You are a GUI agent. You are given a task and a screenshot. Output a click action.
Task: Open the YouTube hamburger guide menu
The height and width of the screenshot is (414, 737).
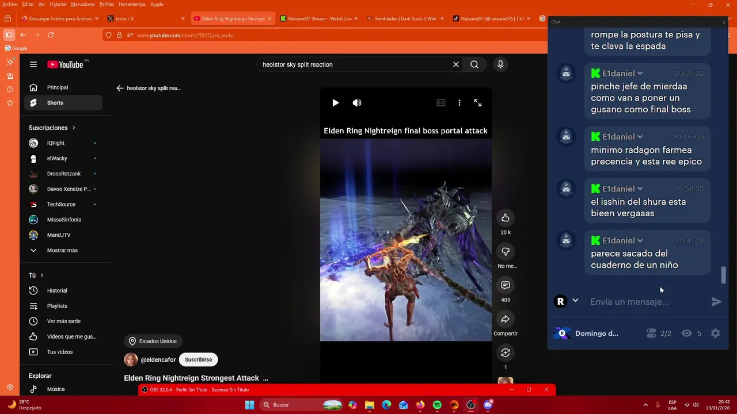pyautogui.click(x=33, y=64)
